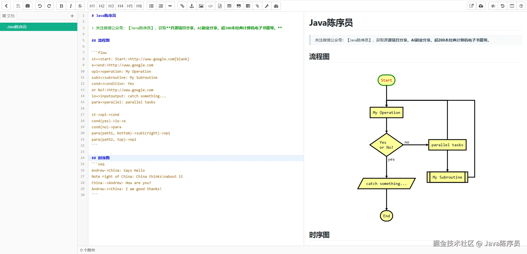
Task: Toggle italic formatting
Action: coord(71,6)
